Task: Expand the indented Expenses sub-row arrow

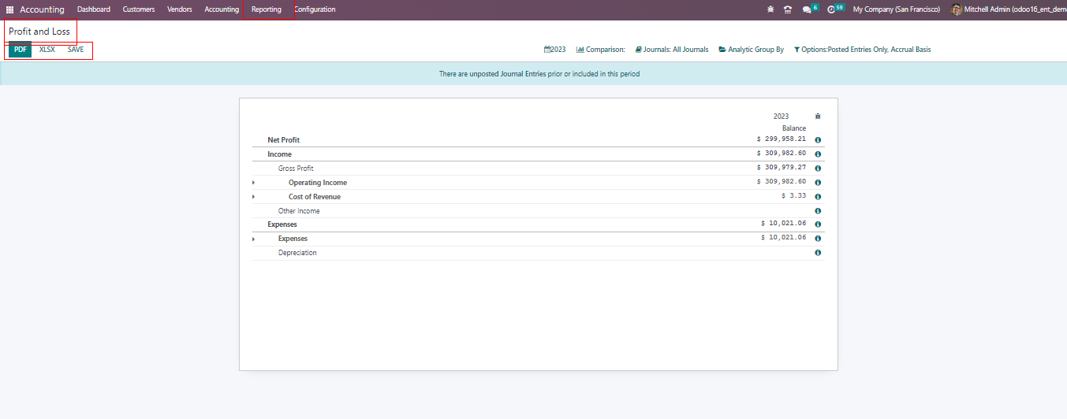Action: [x=253, y=239]
